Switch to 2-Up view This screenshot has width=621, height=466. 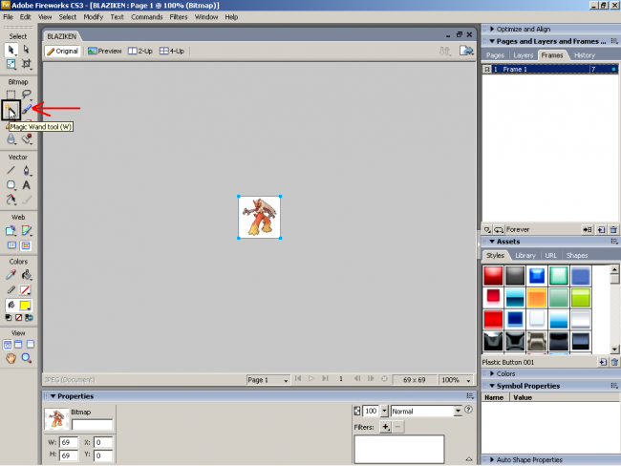[140, 51]
